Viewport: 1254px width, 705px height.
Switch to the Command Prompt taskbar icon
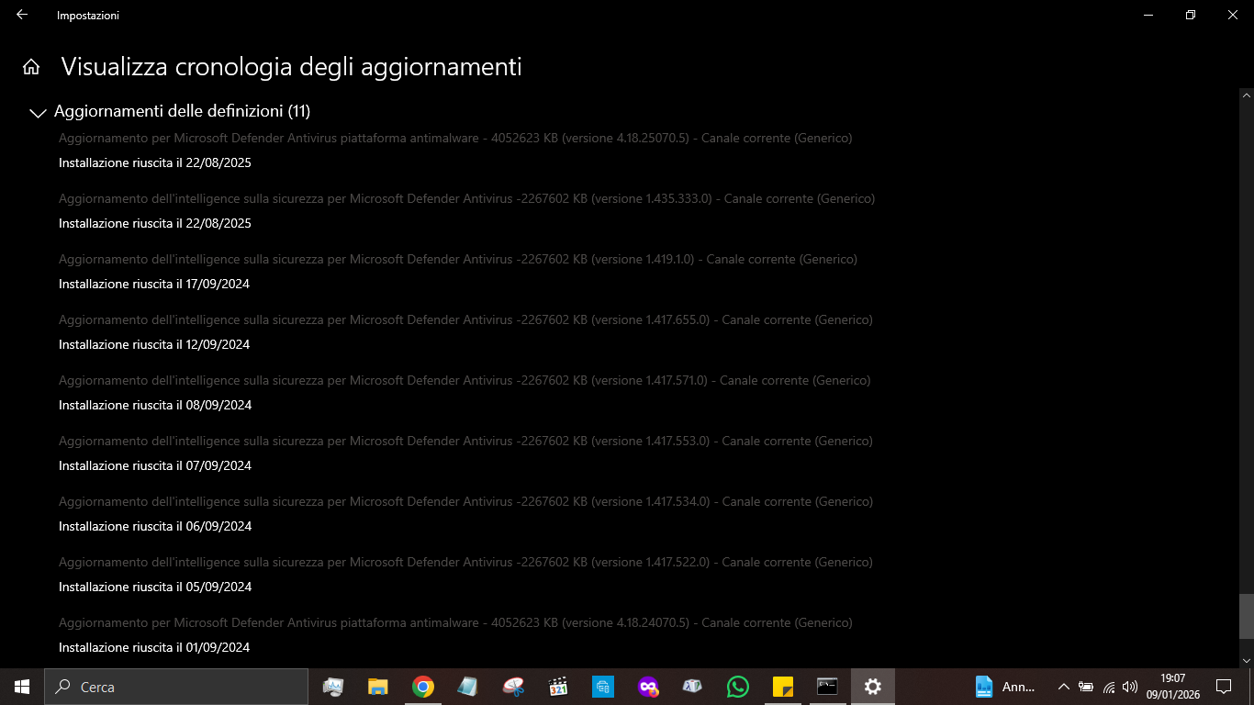pyautogui.click(x=828, y=687)
